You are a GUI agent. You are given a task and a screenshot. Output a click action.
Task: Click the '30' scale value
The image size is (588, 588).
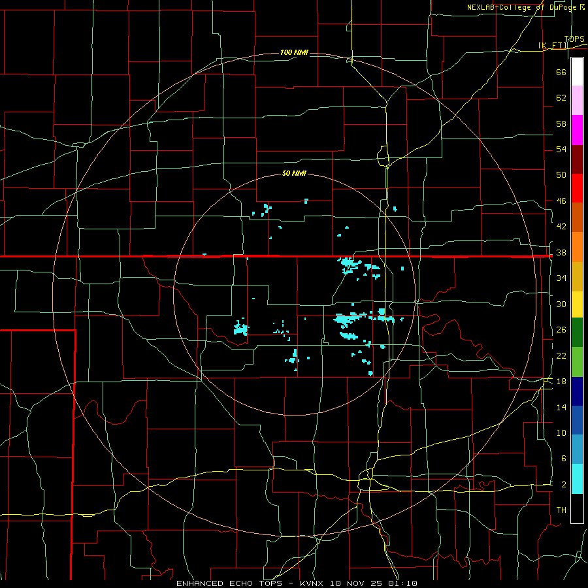click(x=561, y=304)
